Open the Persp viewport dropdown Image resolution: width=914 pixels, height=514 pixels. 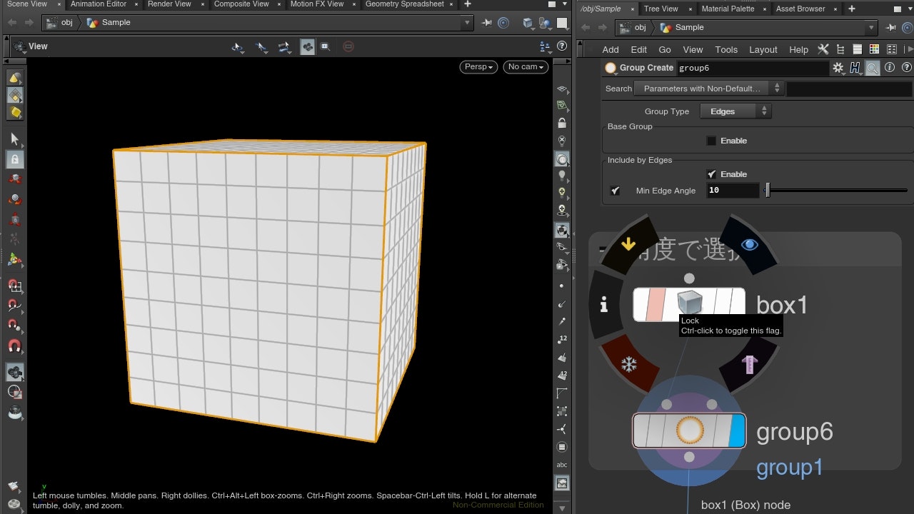point(478,67)
